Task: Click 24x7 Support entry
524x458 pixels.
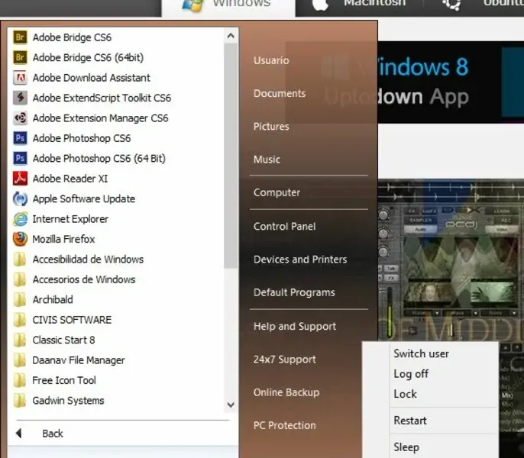Action: [x=284, y=359]
